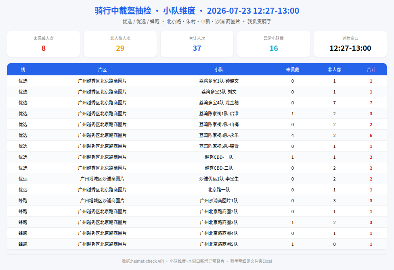Viewport: 394px width, 270px height.
Task: Click the footer data source note
Action: (197, 261)
